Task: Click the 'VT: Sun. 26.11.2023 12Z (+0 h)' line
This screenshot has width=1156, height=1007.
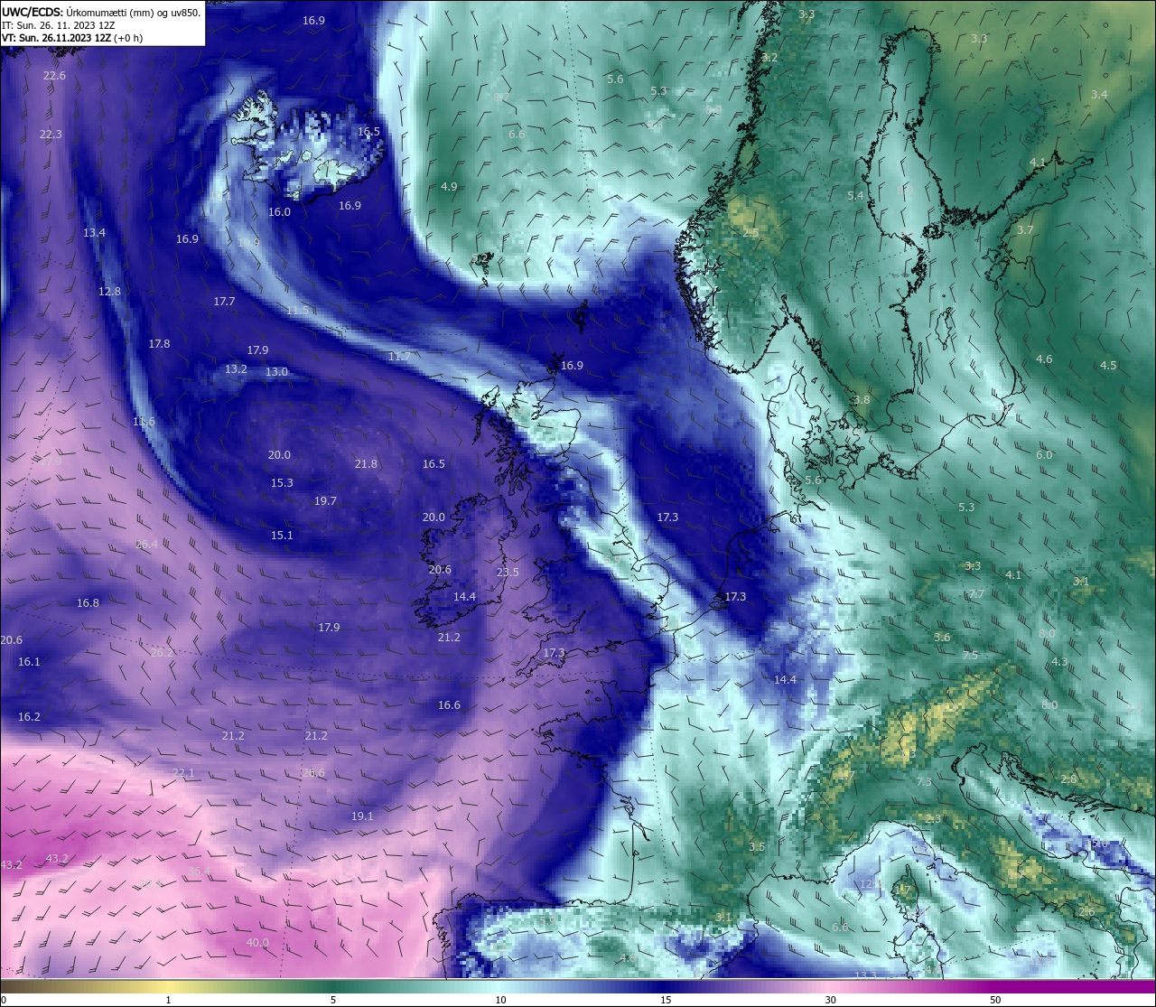Action: [73, 38]
